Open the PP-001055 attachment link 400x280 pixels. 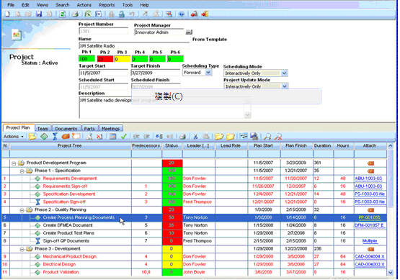pos(370,217)
